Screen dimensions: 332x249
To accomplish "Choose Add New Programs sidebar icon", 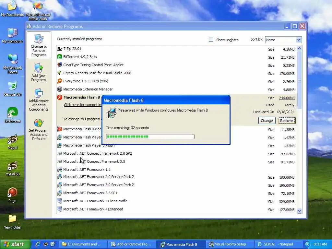I will coord(39,68).
